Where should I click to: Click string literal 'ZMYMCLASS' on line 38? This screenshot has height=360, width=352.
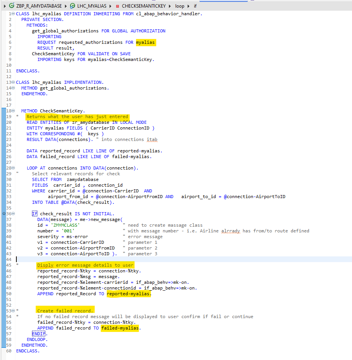[x=65, y=225]
